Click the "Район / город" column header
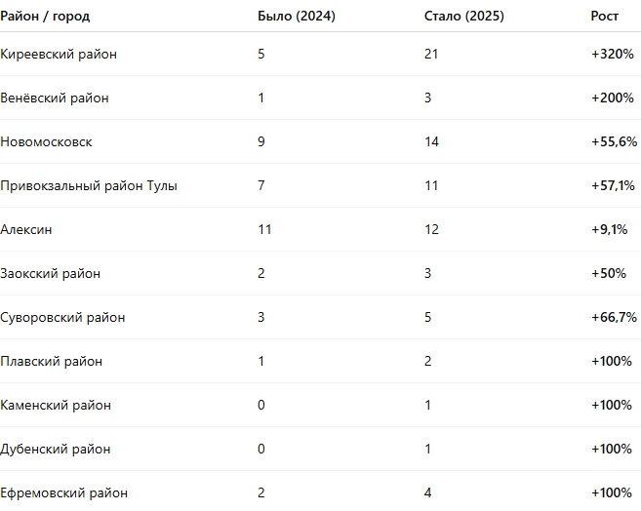This screenshot has height=511, width=641. (x=45, y=17)
